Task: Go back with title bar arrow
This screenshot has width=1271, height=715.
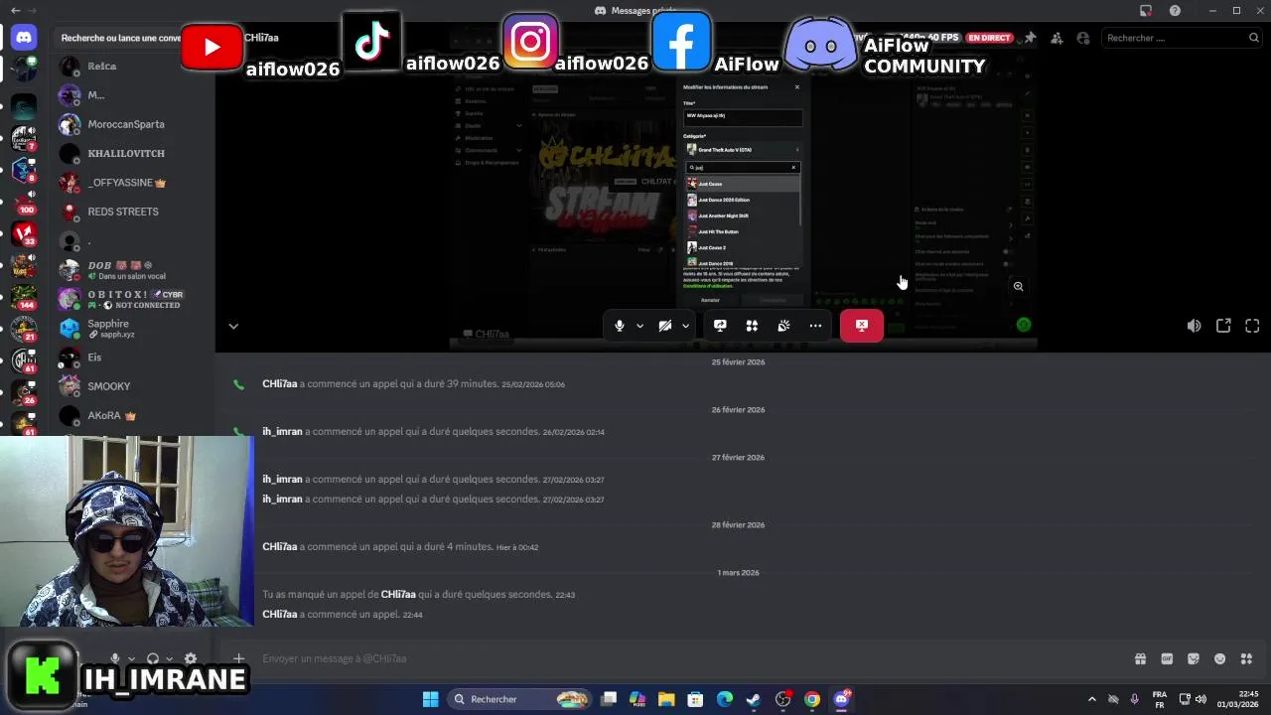Action: (x=15, y=10)
